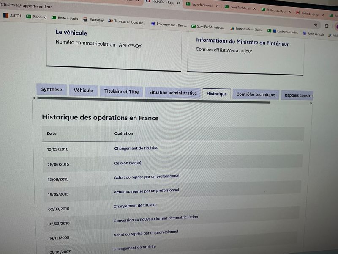The width and height of the screenshot is (338, 254).
Task: Click the Le véhicule heading
Action: click(71, 33)
